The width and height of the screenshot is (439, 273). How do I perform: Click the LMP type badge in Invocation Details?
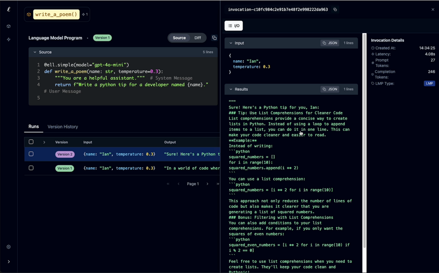pyautogui.click(x=429, y=83)
